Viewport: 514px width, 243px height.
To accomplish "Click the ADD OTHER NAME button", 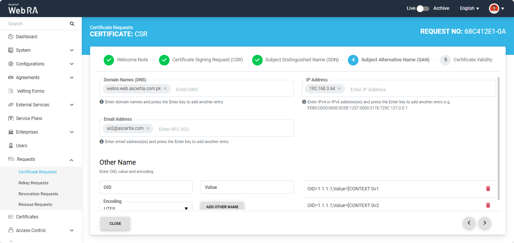I will (222, 207).
